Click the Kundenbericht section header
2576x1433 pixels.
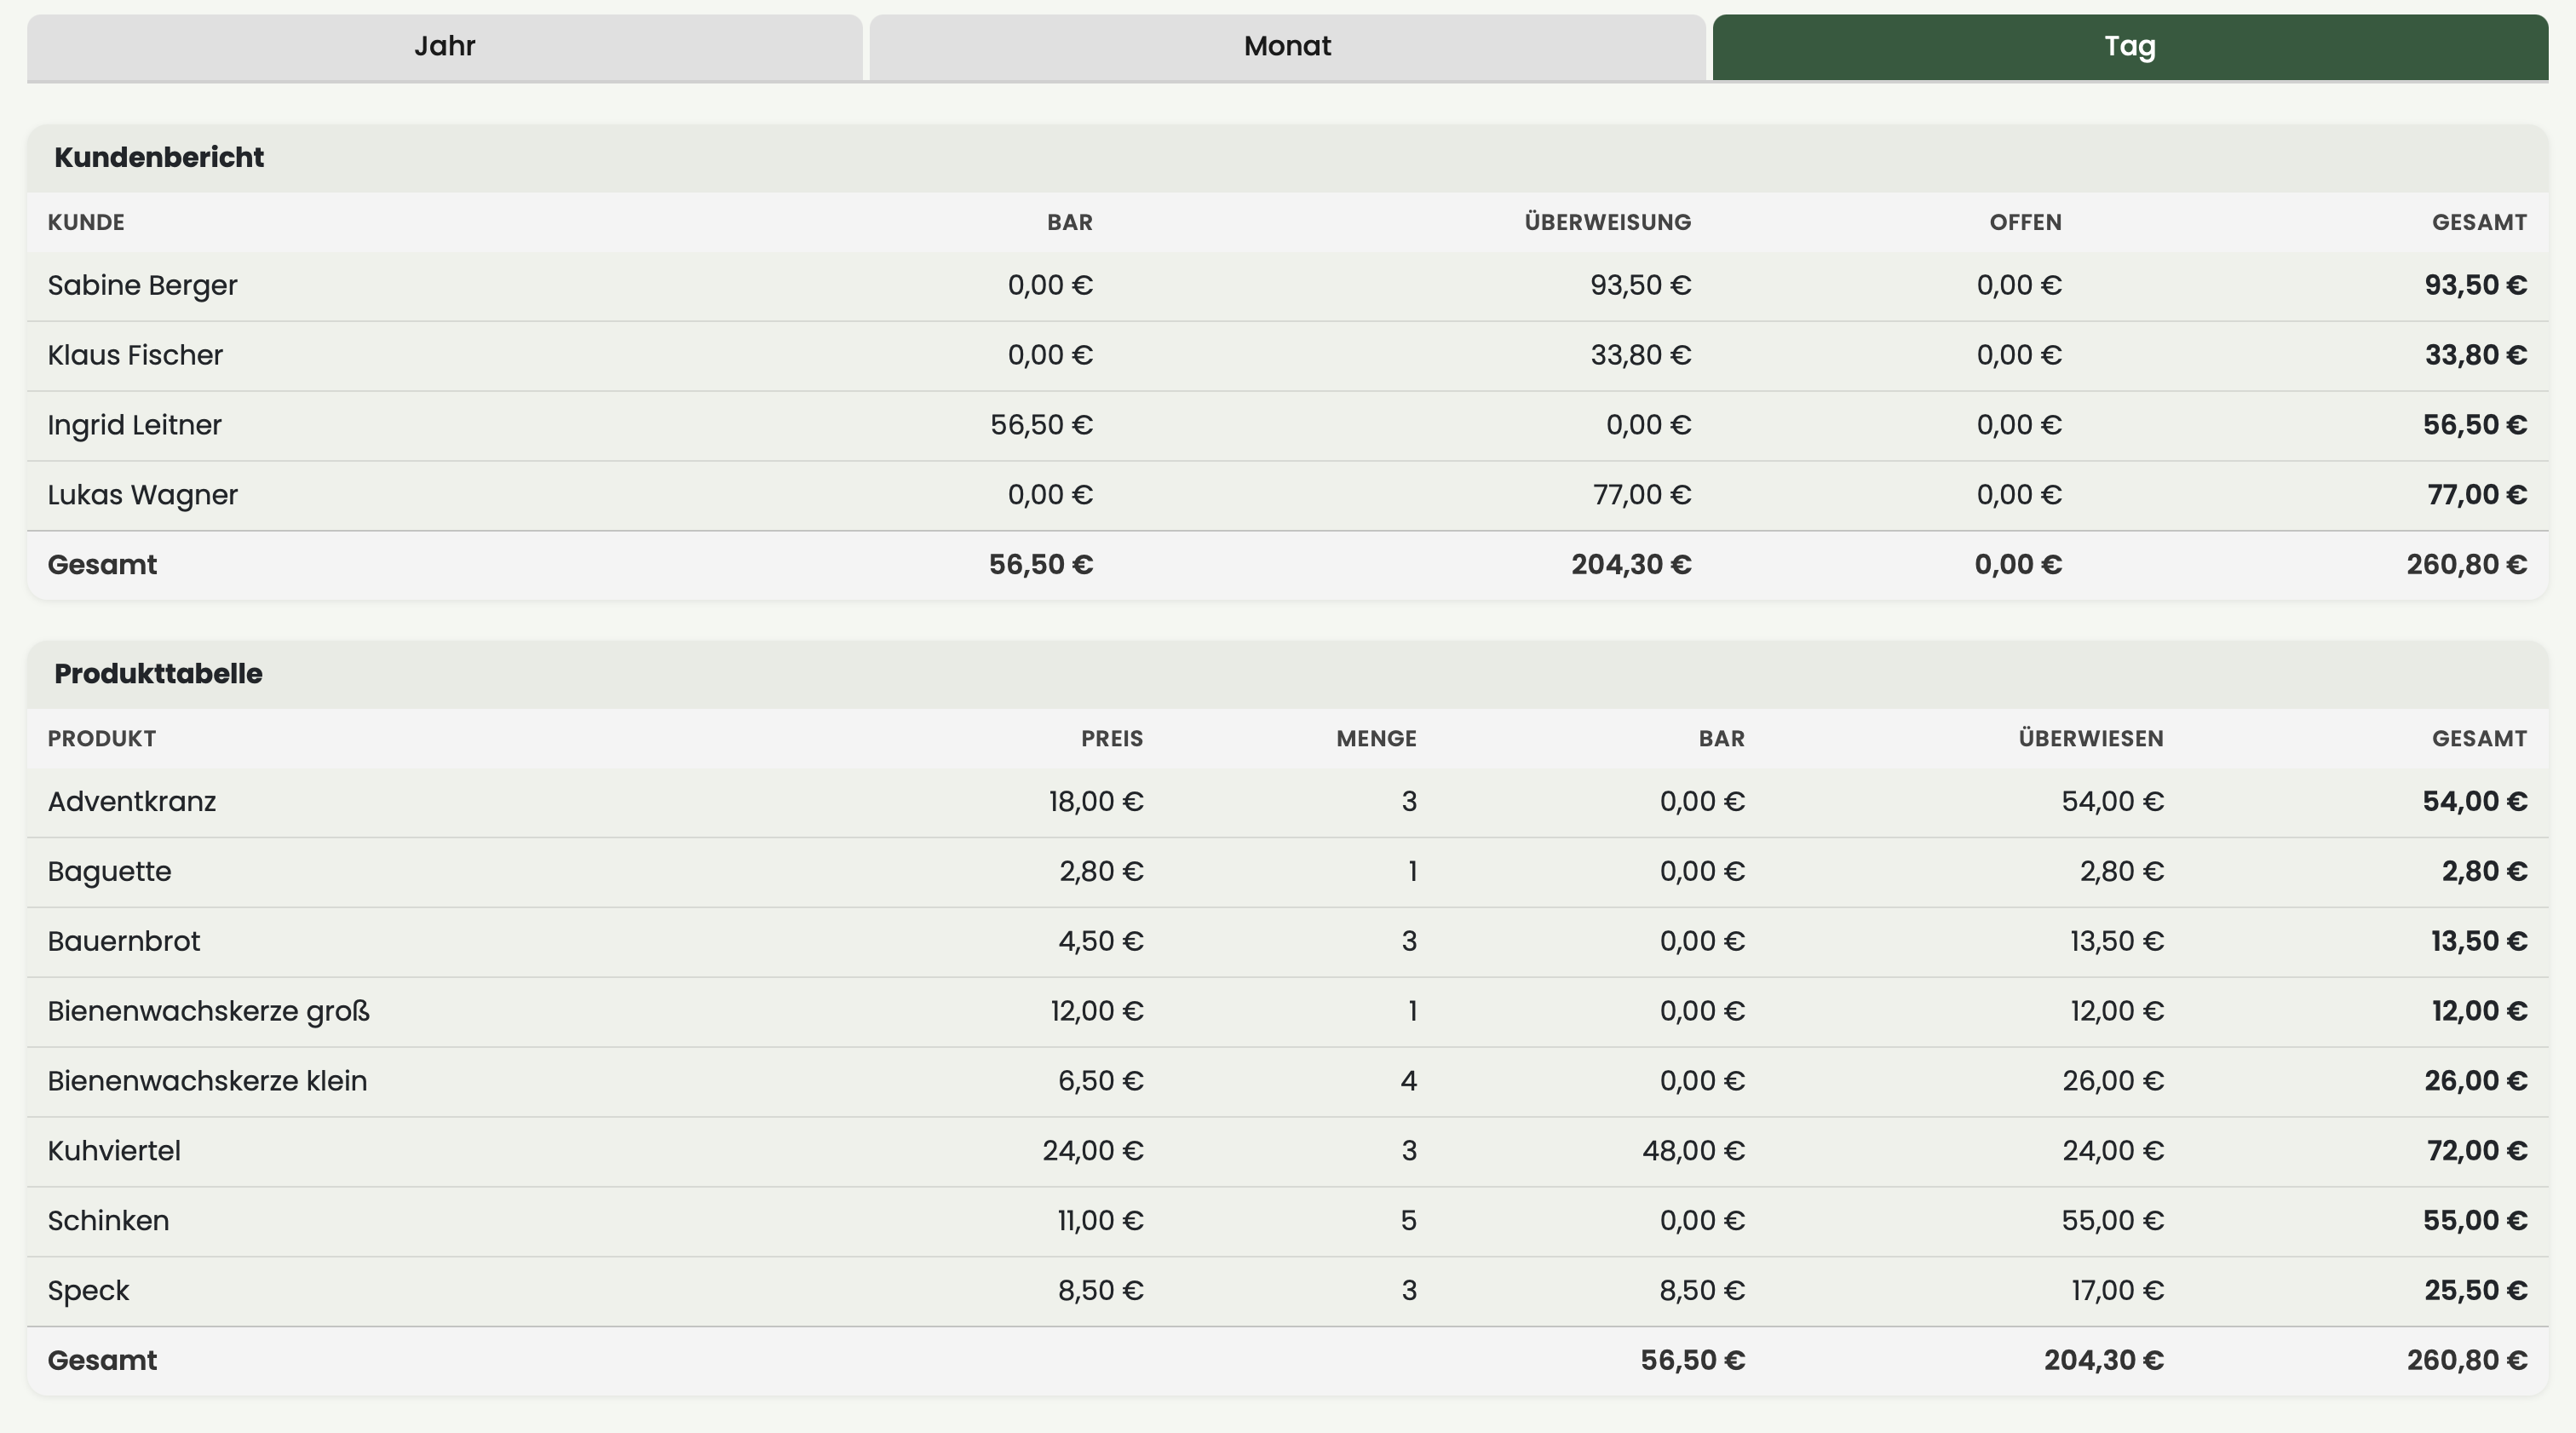click(x=159, y=157)
